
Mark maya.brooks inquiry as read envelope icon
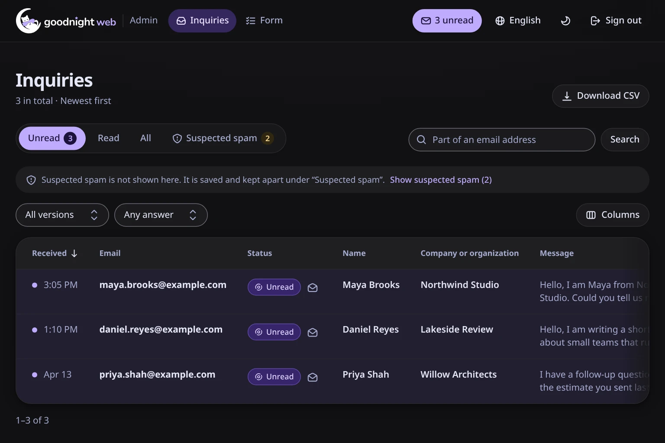(x=313, y=288)
